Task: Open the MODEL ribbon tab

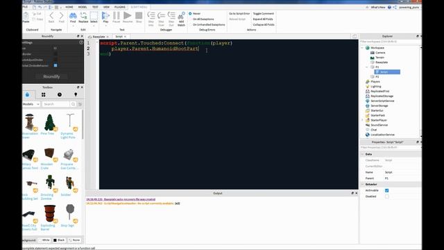Action: 83,7
